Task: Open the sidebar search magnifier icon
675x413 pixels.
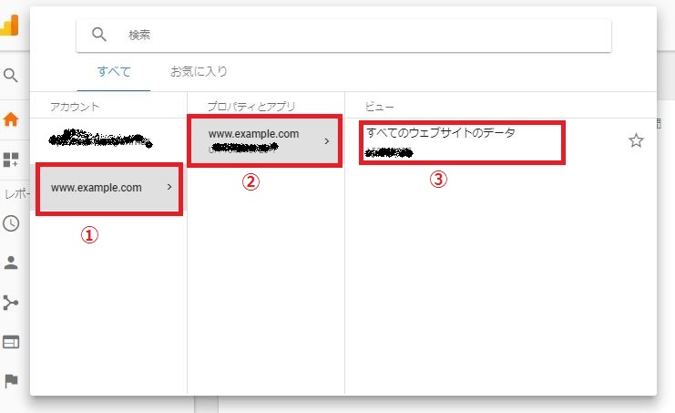Action: [11, 76]
